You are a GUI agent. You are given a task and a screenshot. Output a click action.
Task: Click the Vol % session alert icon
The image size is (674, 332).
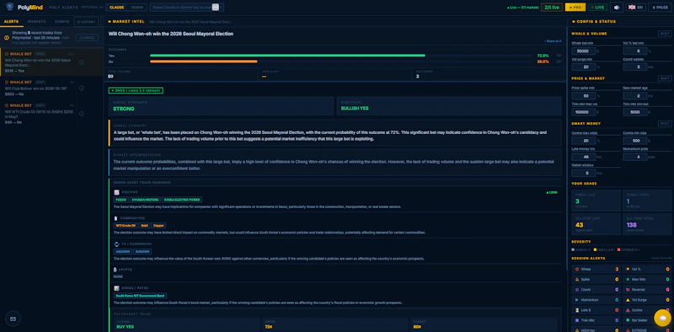point(628,269)
